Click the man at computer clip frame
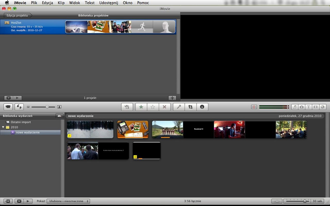Image resolution: width=330 pixels, height=206 pixels. click(229, 130)
